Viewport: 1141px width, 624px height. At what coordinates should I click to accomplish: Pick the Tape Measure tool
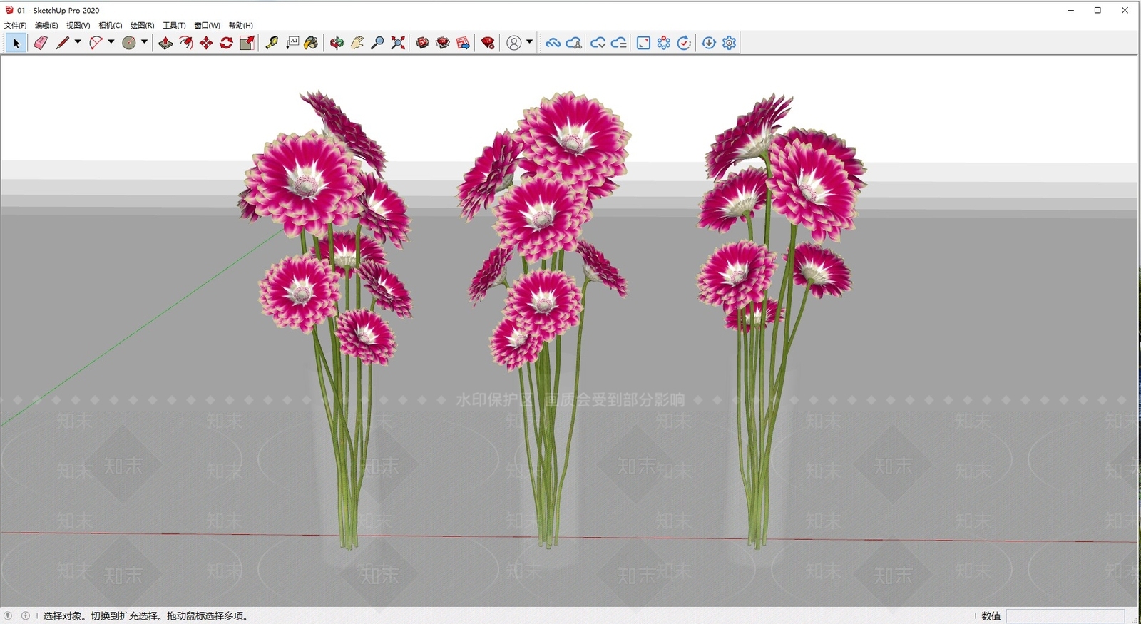point(272,44)
